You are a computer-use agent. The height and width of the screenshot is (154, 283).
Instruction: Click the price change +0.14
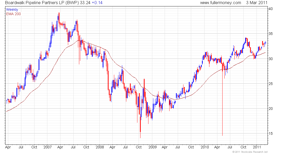coord(97,3)
